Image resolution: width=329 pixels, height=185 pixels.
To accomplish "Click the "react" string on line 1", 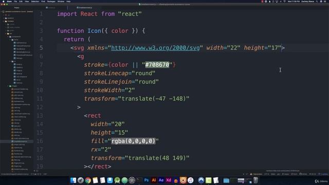I will 130,14.
